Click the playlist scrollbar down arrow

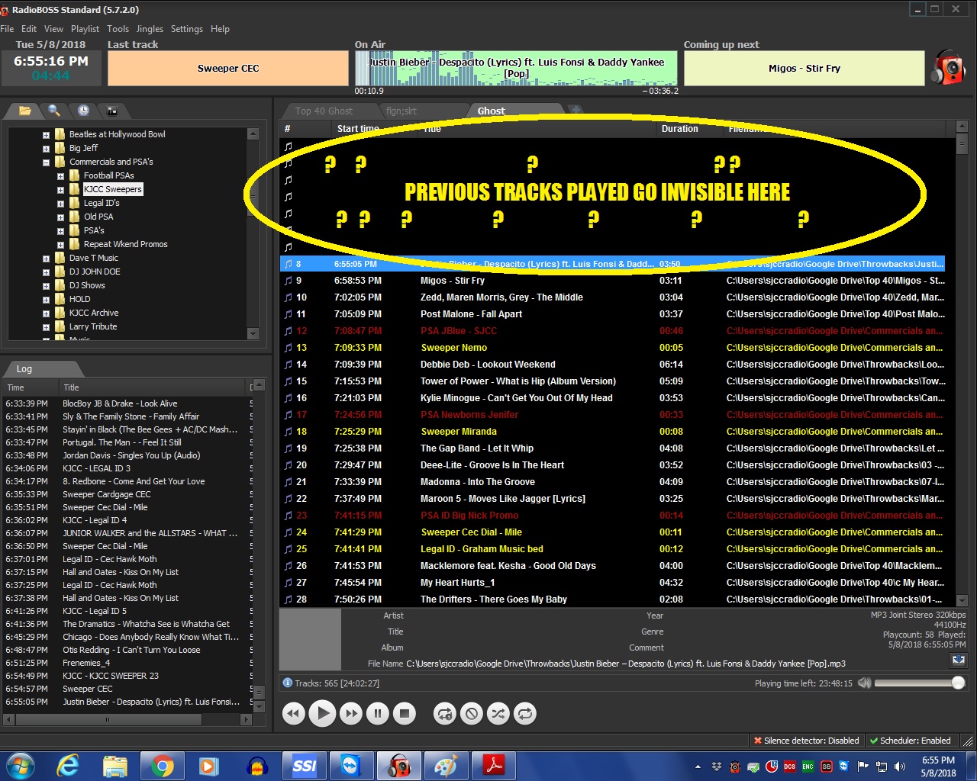962,600
